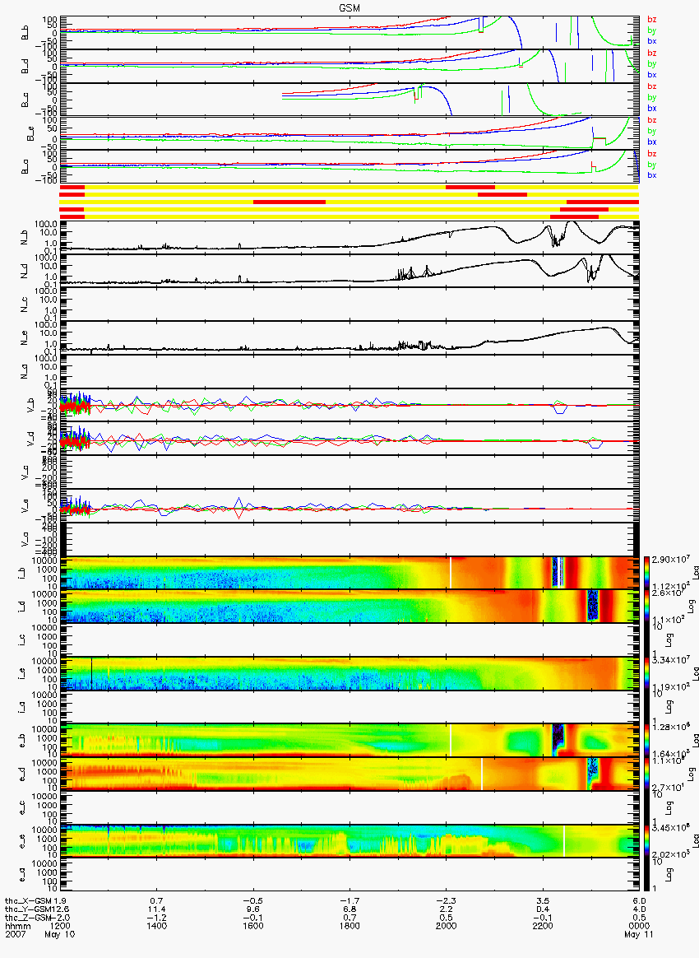
Task: Click the 1400 time axis label
Action: (157, 926)
